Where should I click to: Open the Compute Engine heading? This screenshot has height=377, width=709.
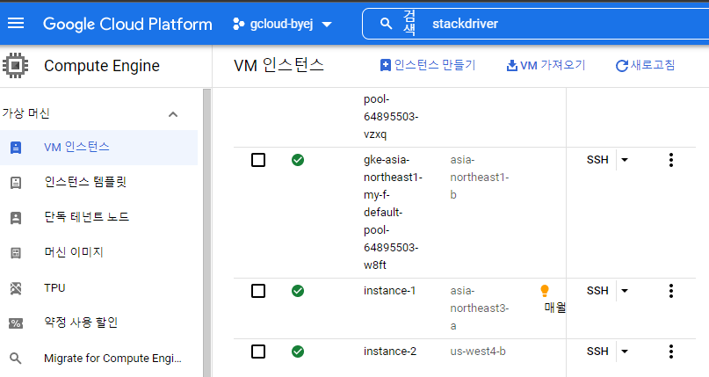pos(102,66)
